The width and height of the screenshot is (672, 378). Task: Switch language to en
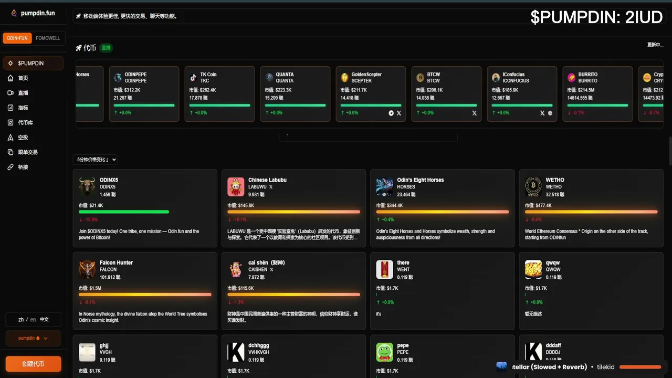click(33, 319)
